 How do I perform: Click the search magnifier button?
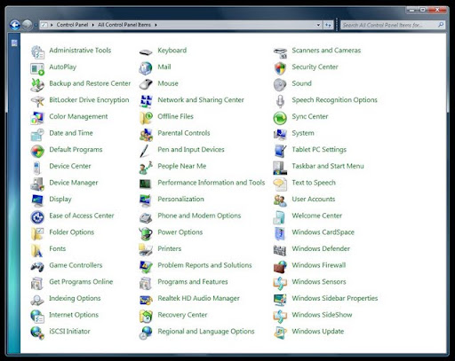point(441,25)
